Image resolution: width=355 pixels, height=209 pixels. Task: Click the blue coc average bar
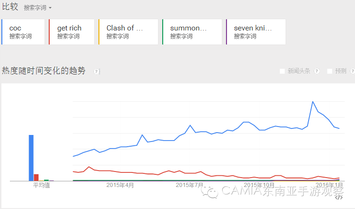31,158
